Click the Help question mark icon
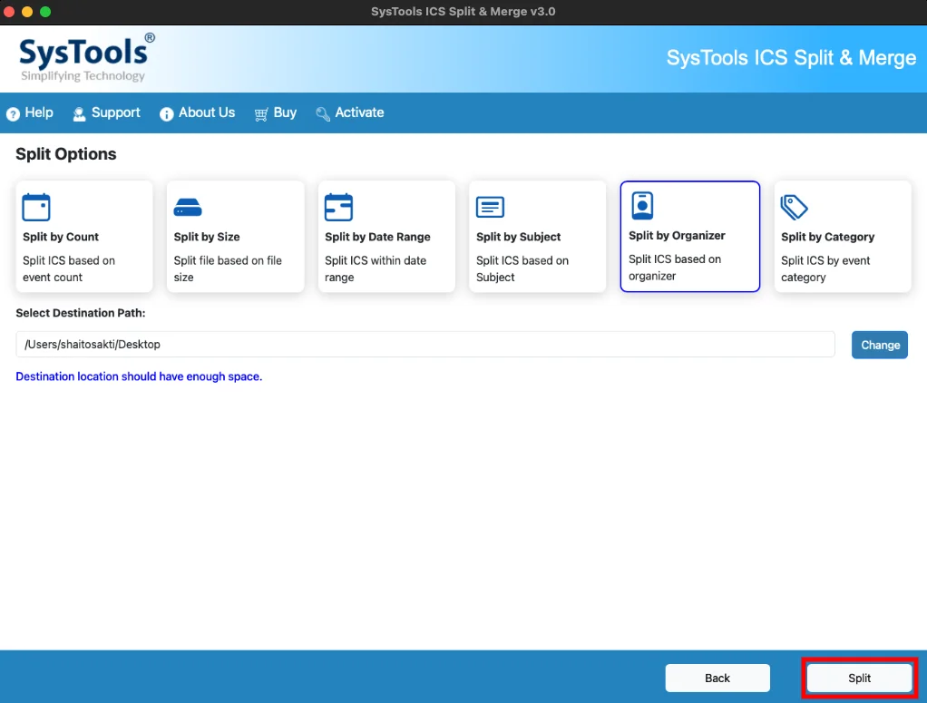Image resolution: width=927 pixels, height=703 pixels. click(13, 113)
